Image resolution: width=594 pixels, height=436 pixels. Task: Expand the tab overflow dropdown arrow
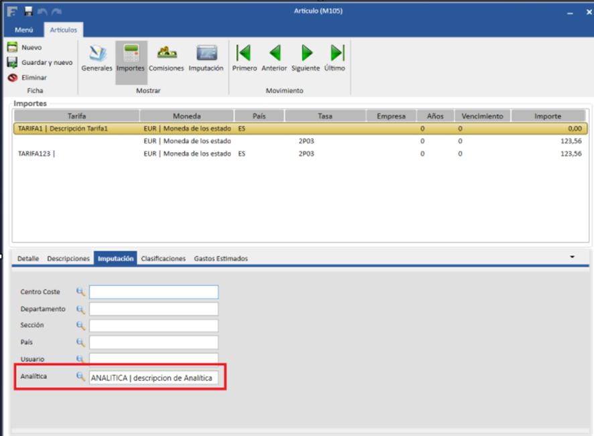point(572,257)
